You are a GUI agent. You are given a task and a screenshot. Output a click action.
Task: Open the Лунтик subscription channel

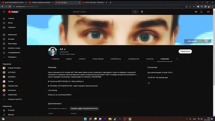(13, 81)
